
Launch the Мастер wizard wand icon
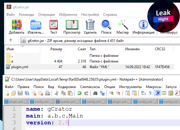[123, 25]
